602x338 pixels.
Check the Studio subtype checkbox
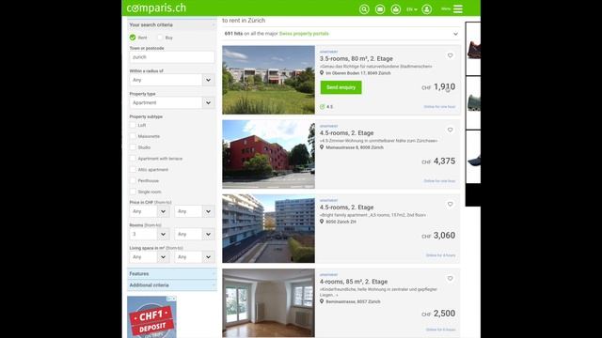(133, 147)
